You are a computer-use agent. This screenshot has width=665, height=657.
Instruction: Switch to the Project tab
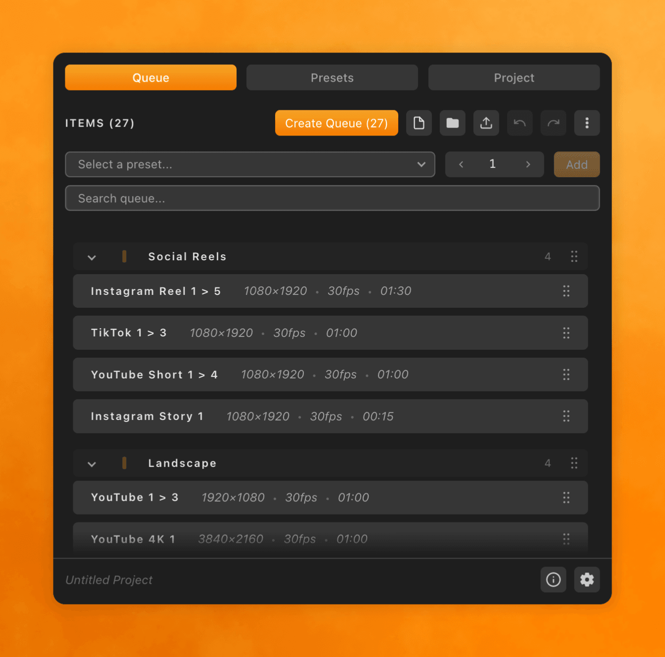pos(514,78)
